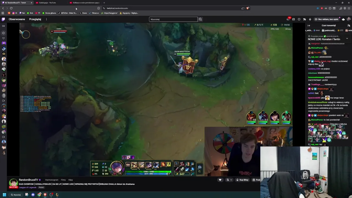Screen dimensions: 352x198
Task: Expand left followed channels sidebar arrow
Action: pos(3,26)
